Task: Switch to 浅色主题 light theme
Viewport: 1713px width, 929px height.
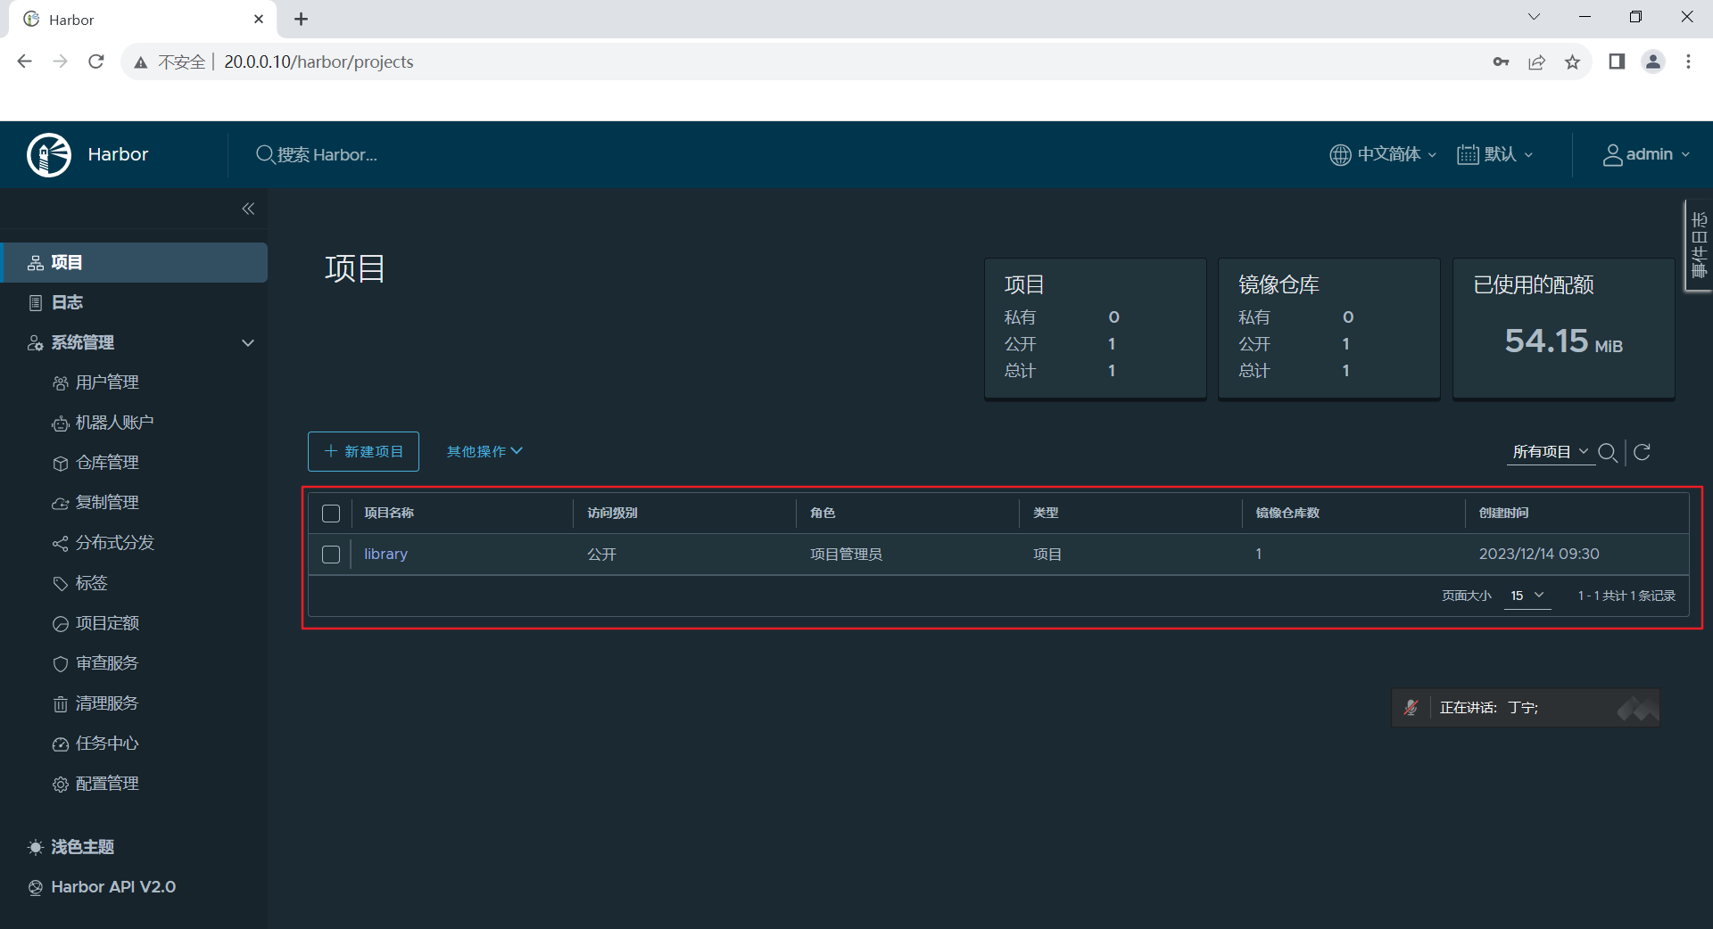Action: (x=71, y=847)
